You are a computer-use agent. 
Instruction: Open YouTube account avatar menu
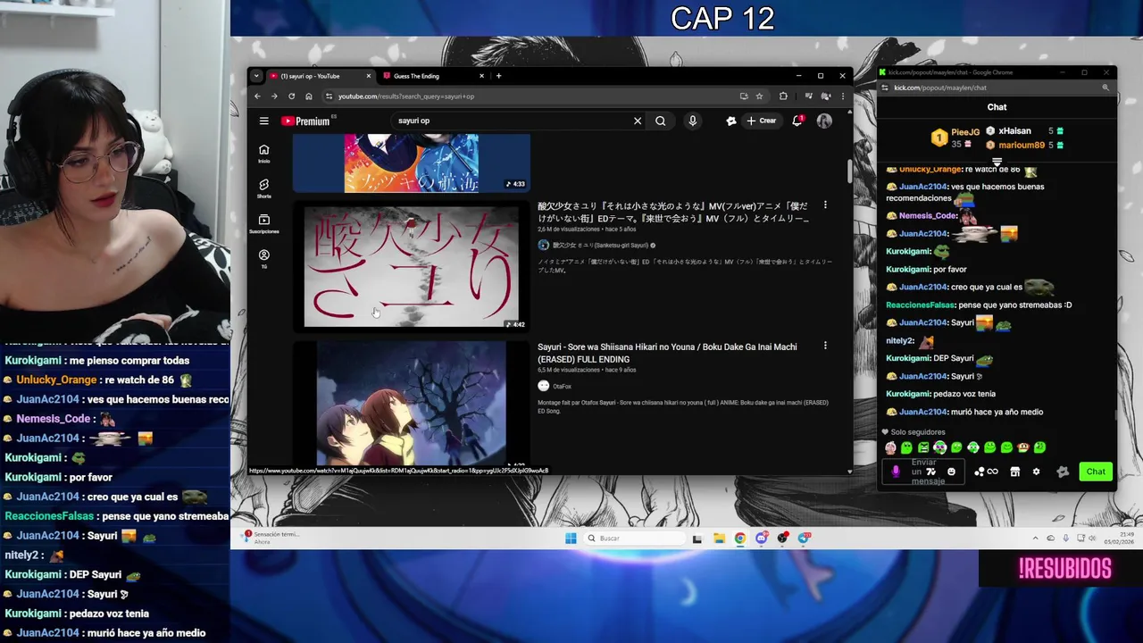point(824,121)
